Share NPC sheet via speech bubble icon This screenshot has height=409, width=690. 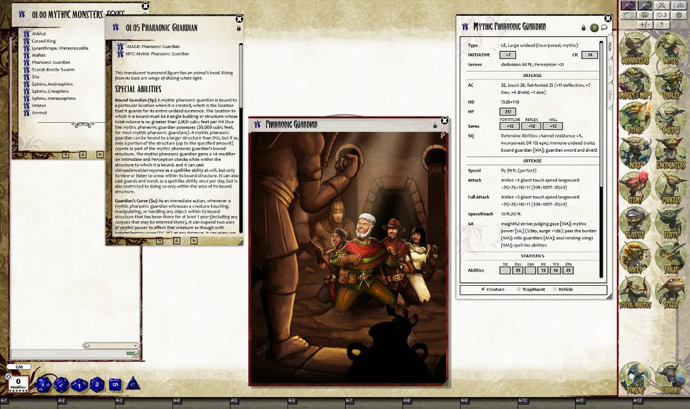pos(604,27)
